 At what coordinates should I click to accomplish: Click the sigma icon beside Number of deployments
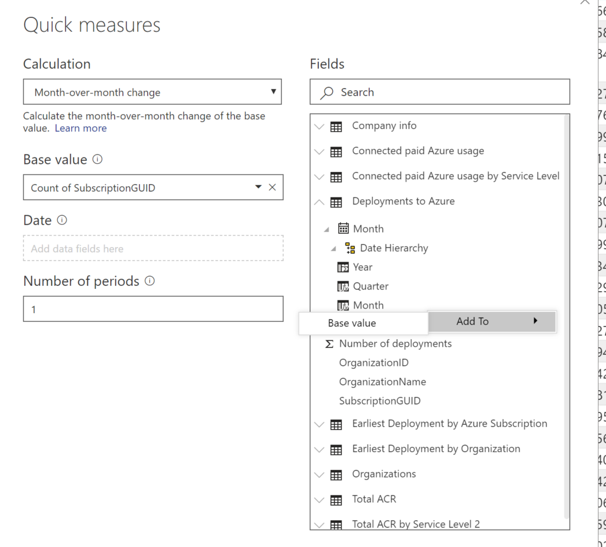[329, 344]
